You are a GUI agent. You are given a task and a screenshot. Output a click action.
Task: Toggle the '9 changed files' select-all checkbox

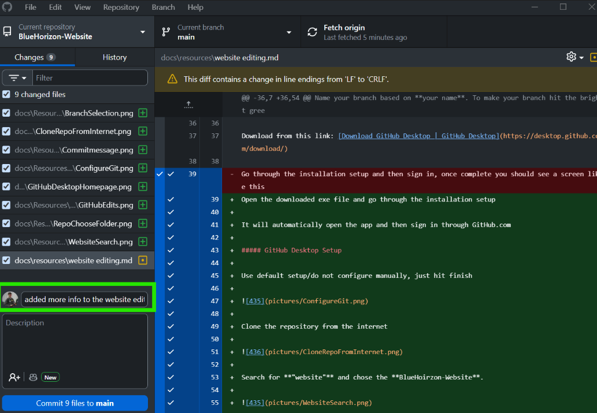6,94
